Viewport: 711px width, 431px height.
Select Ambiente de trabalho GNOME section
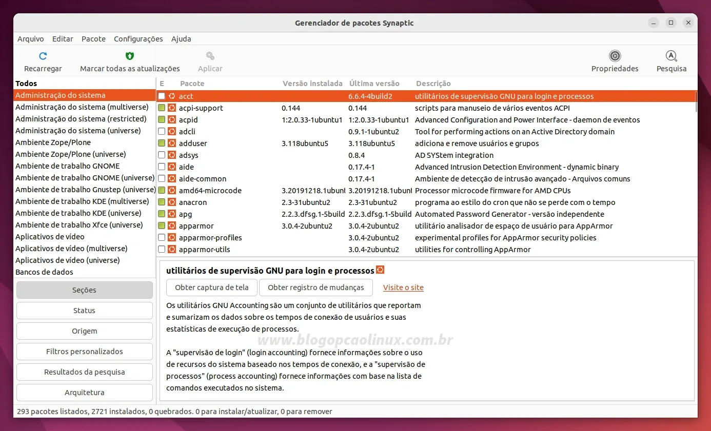pos(85,166)
